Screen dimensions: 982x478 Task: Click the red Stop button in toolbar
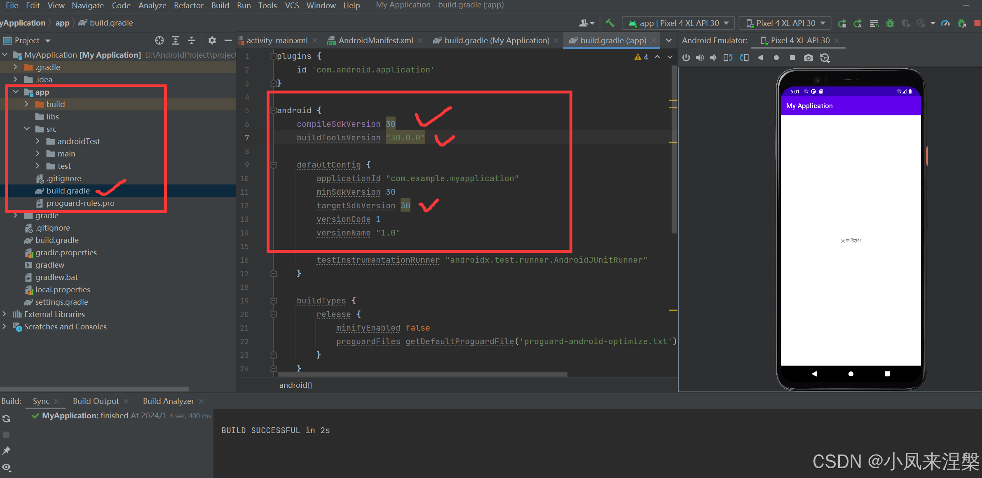coord(977,23)
